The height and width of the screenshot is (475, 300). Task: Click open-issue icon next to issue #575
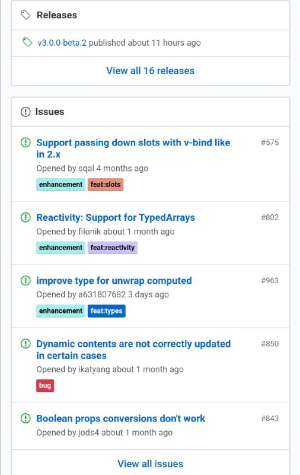coord(25,142)
